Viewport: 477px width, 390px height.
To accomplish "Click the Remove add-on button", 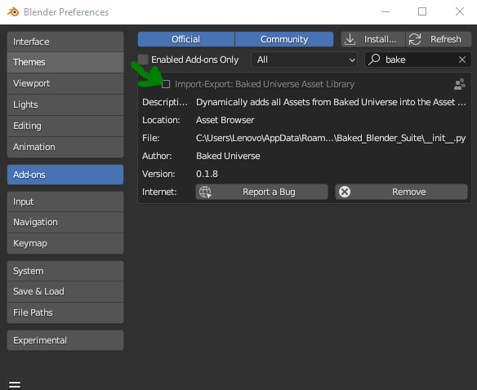I will pyautogui.click(x=401, y=192).
